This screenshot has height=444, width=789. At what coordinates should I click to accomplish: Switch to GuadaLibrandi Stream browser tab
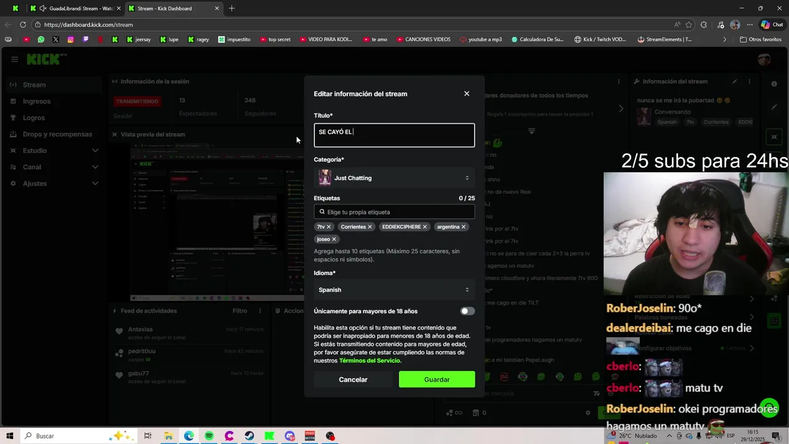[x=75, y=9]
